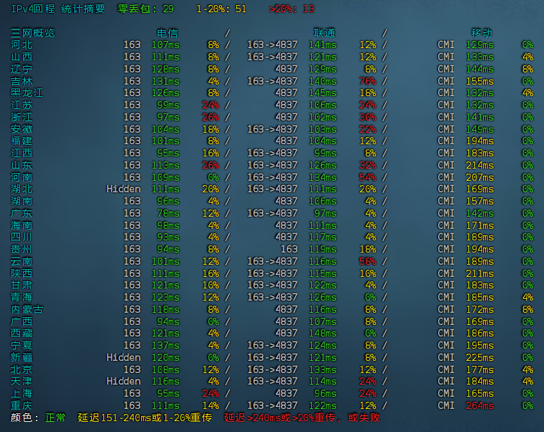Image resolution: width=544 pixels, height=432 pixels.
Task: Click the 三网概览 heading
Action: (x=33, y=33)
